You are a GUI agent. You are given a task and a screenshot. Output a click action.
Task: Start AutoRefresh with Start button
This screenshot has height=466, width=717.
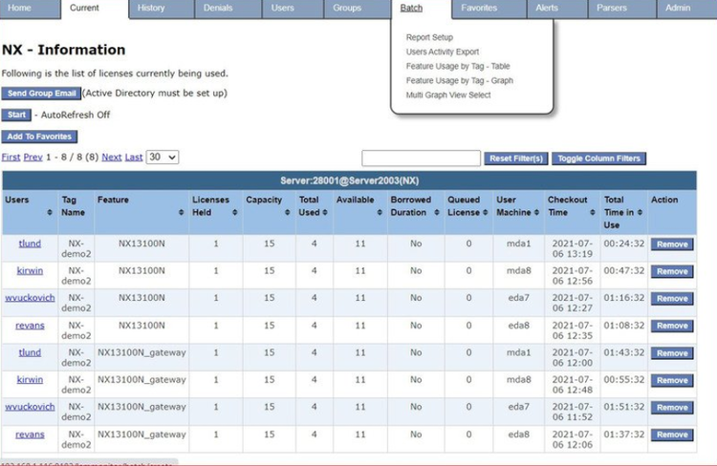coord(16,115)
